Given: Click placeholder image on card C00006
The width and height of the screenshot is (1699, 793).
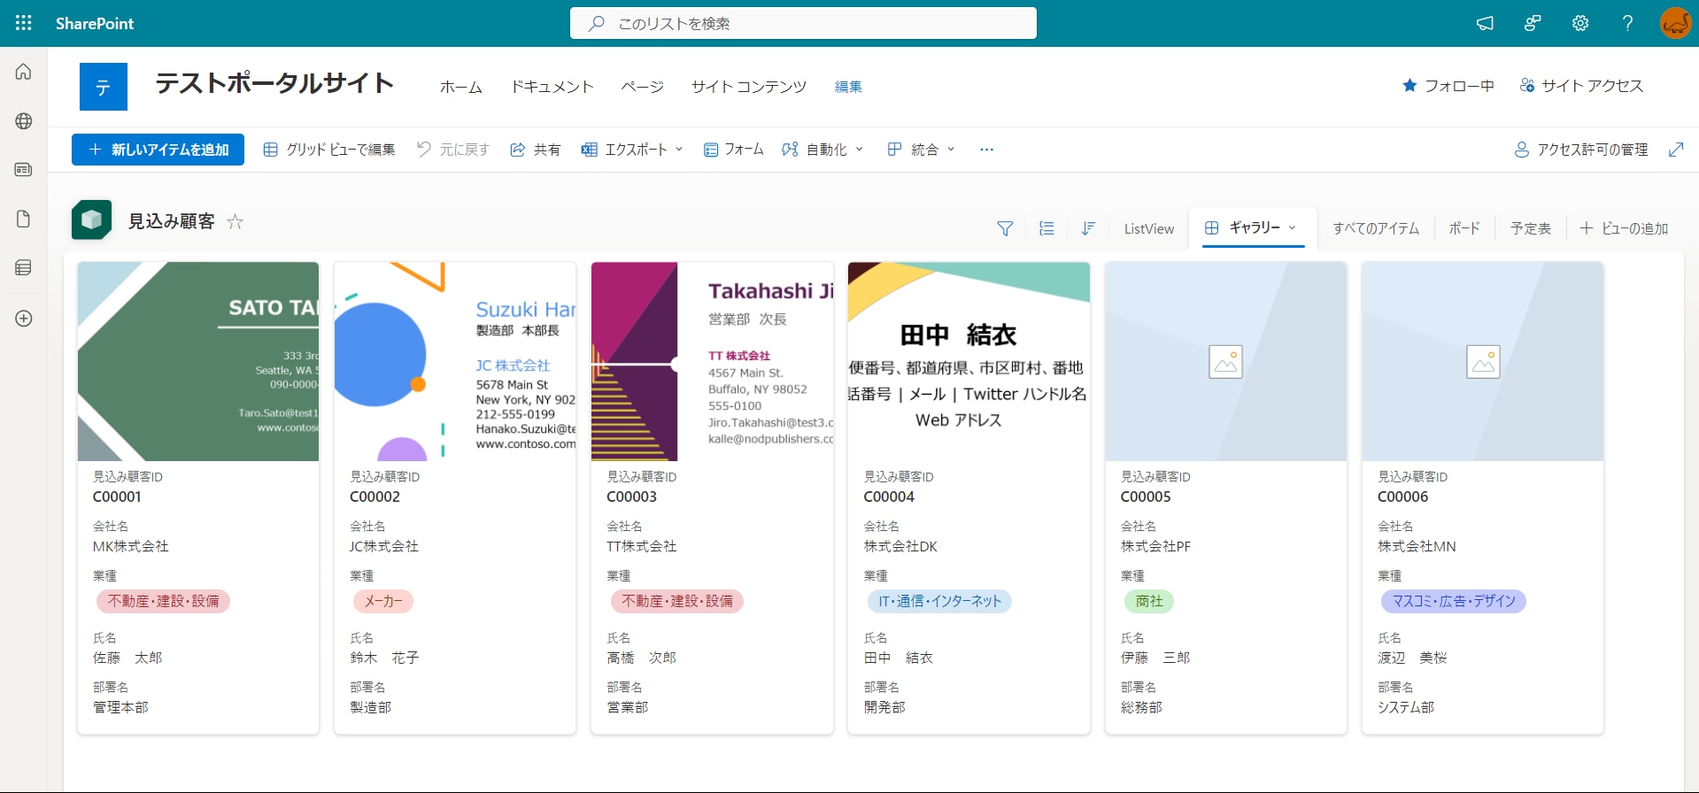Looking at the screenshot, I should 1483,361.
